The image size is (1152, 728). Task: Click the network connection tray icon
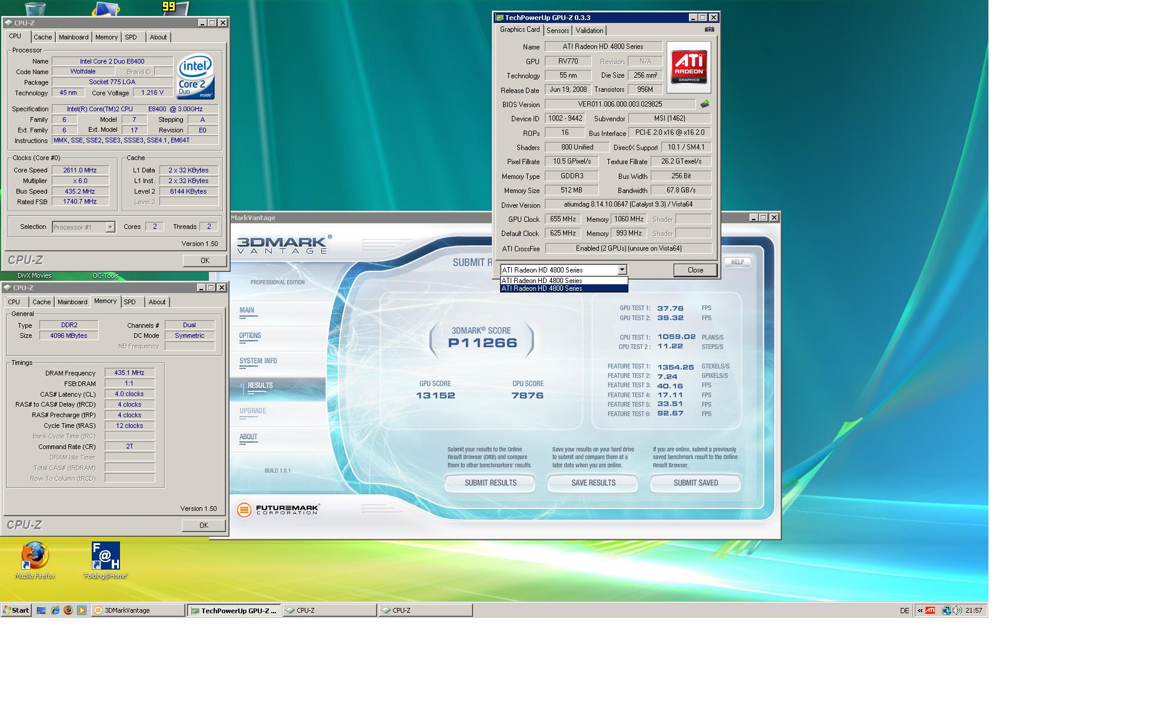tap(946, 610)
